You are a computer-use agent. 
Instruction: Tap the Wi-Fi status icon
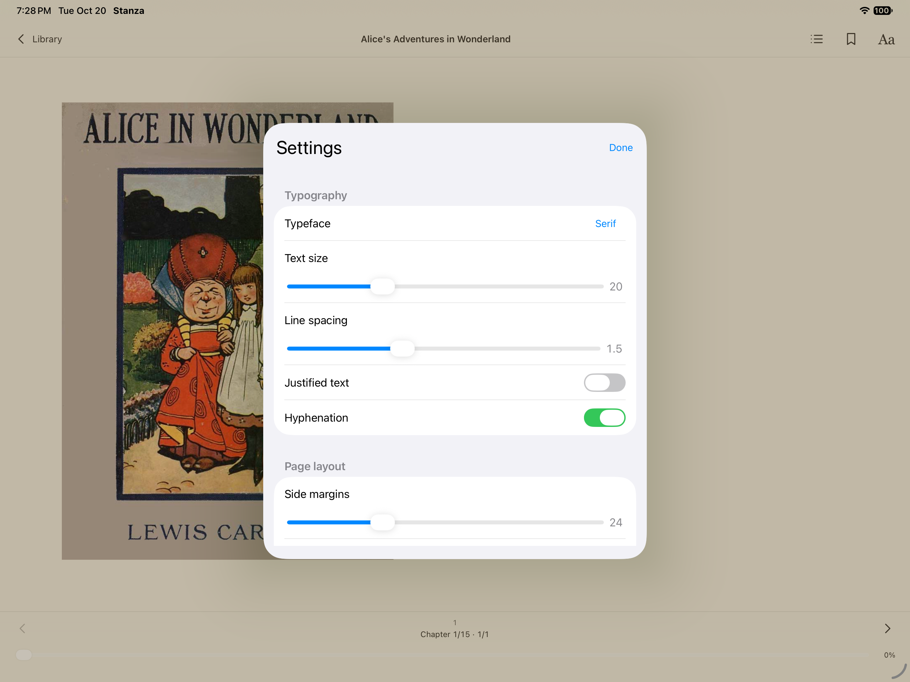[x=864, y=11]
